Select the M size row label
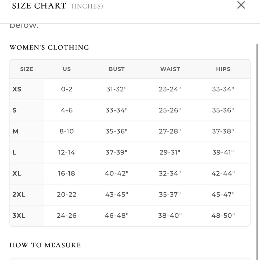The height and width of the screenshot is (260, 260). point(15,131)
